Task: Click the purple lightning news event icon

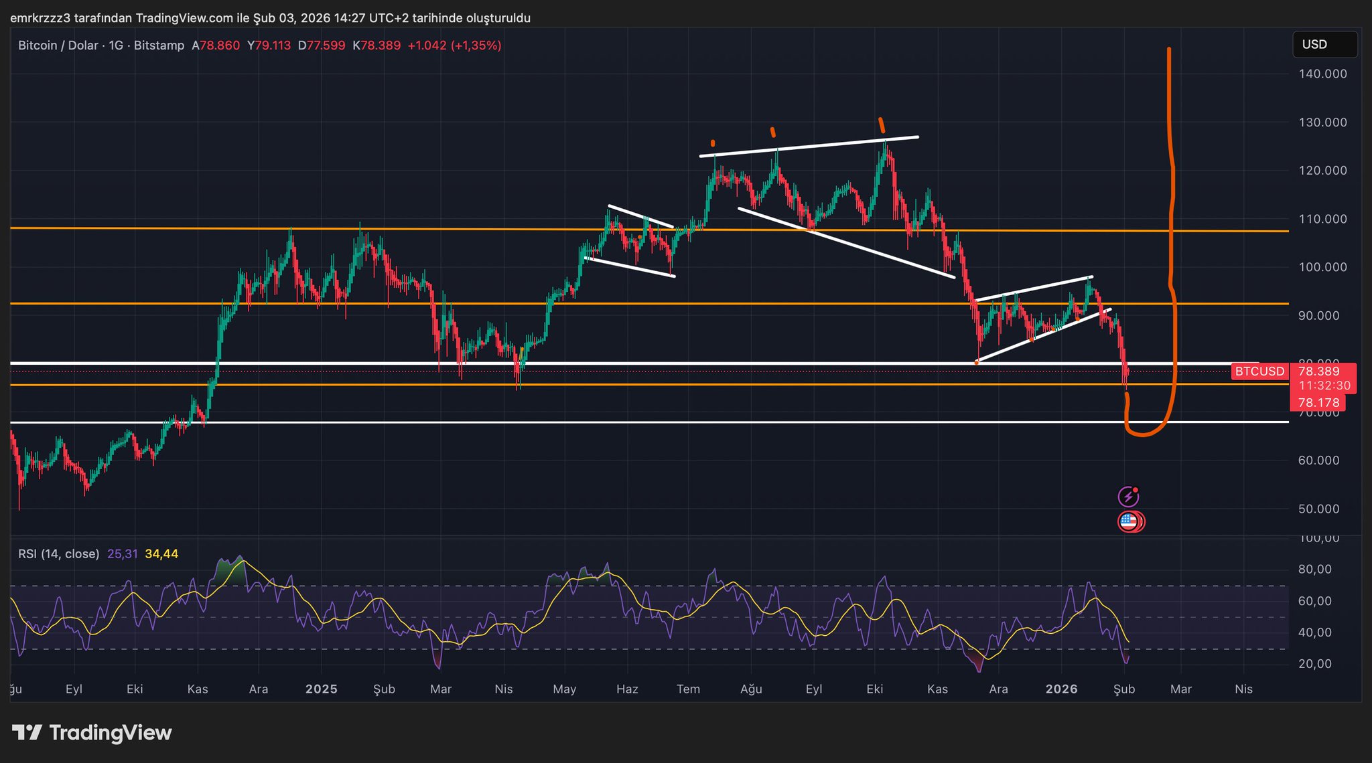Action: 1128,497
